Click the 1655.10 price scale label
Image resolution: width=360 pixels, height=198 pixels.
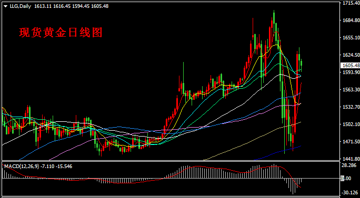click(351, 38)
